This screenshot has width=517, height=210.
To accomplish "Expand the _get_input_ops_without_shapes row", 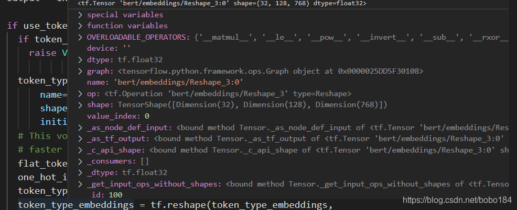I will pyautogui.click(x=80, y=184).
